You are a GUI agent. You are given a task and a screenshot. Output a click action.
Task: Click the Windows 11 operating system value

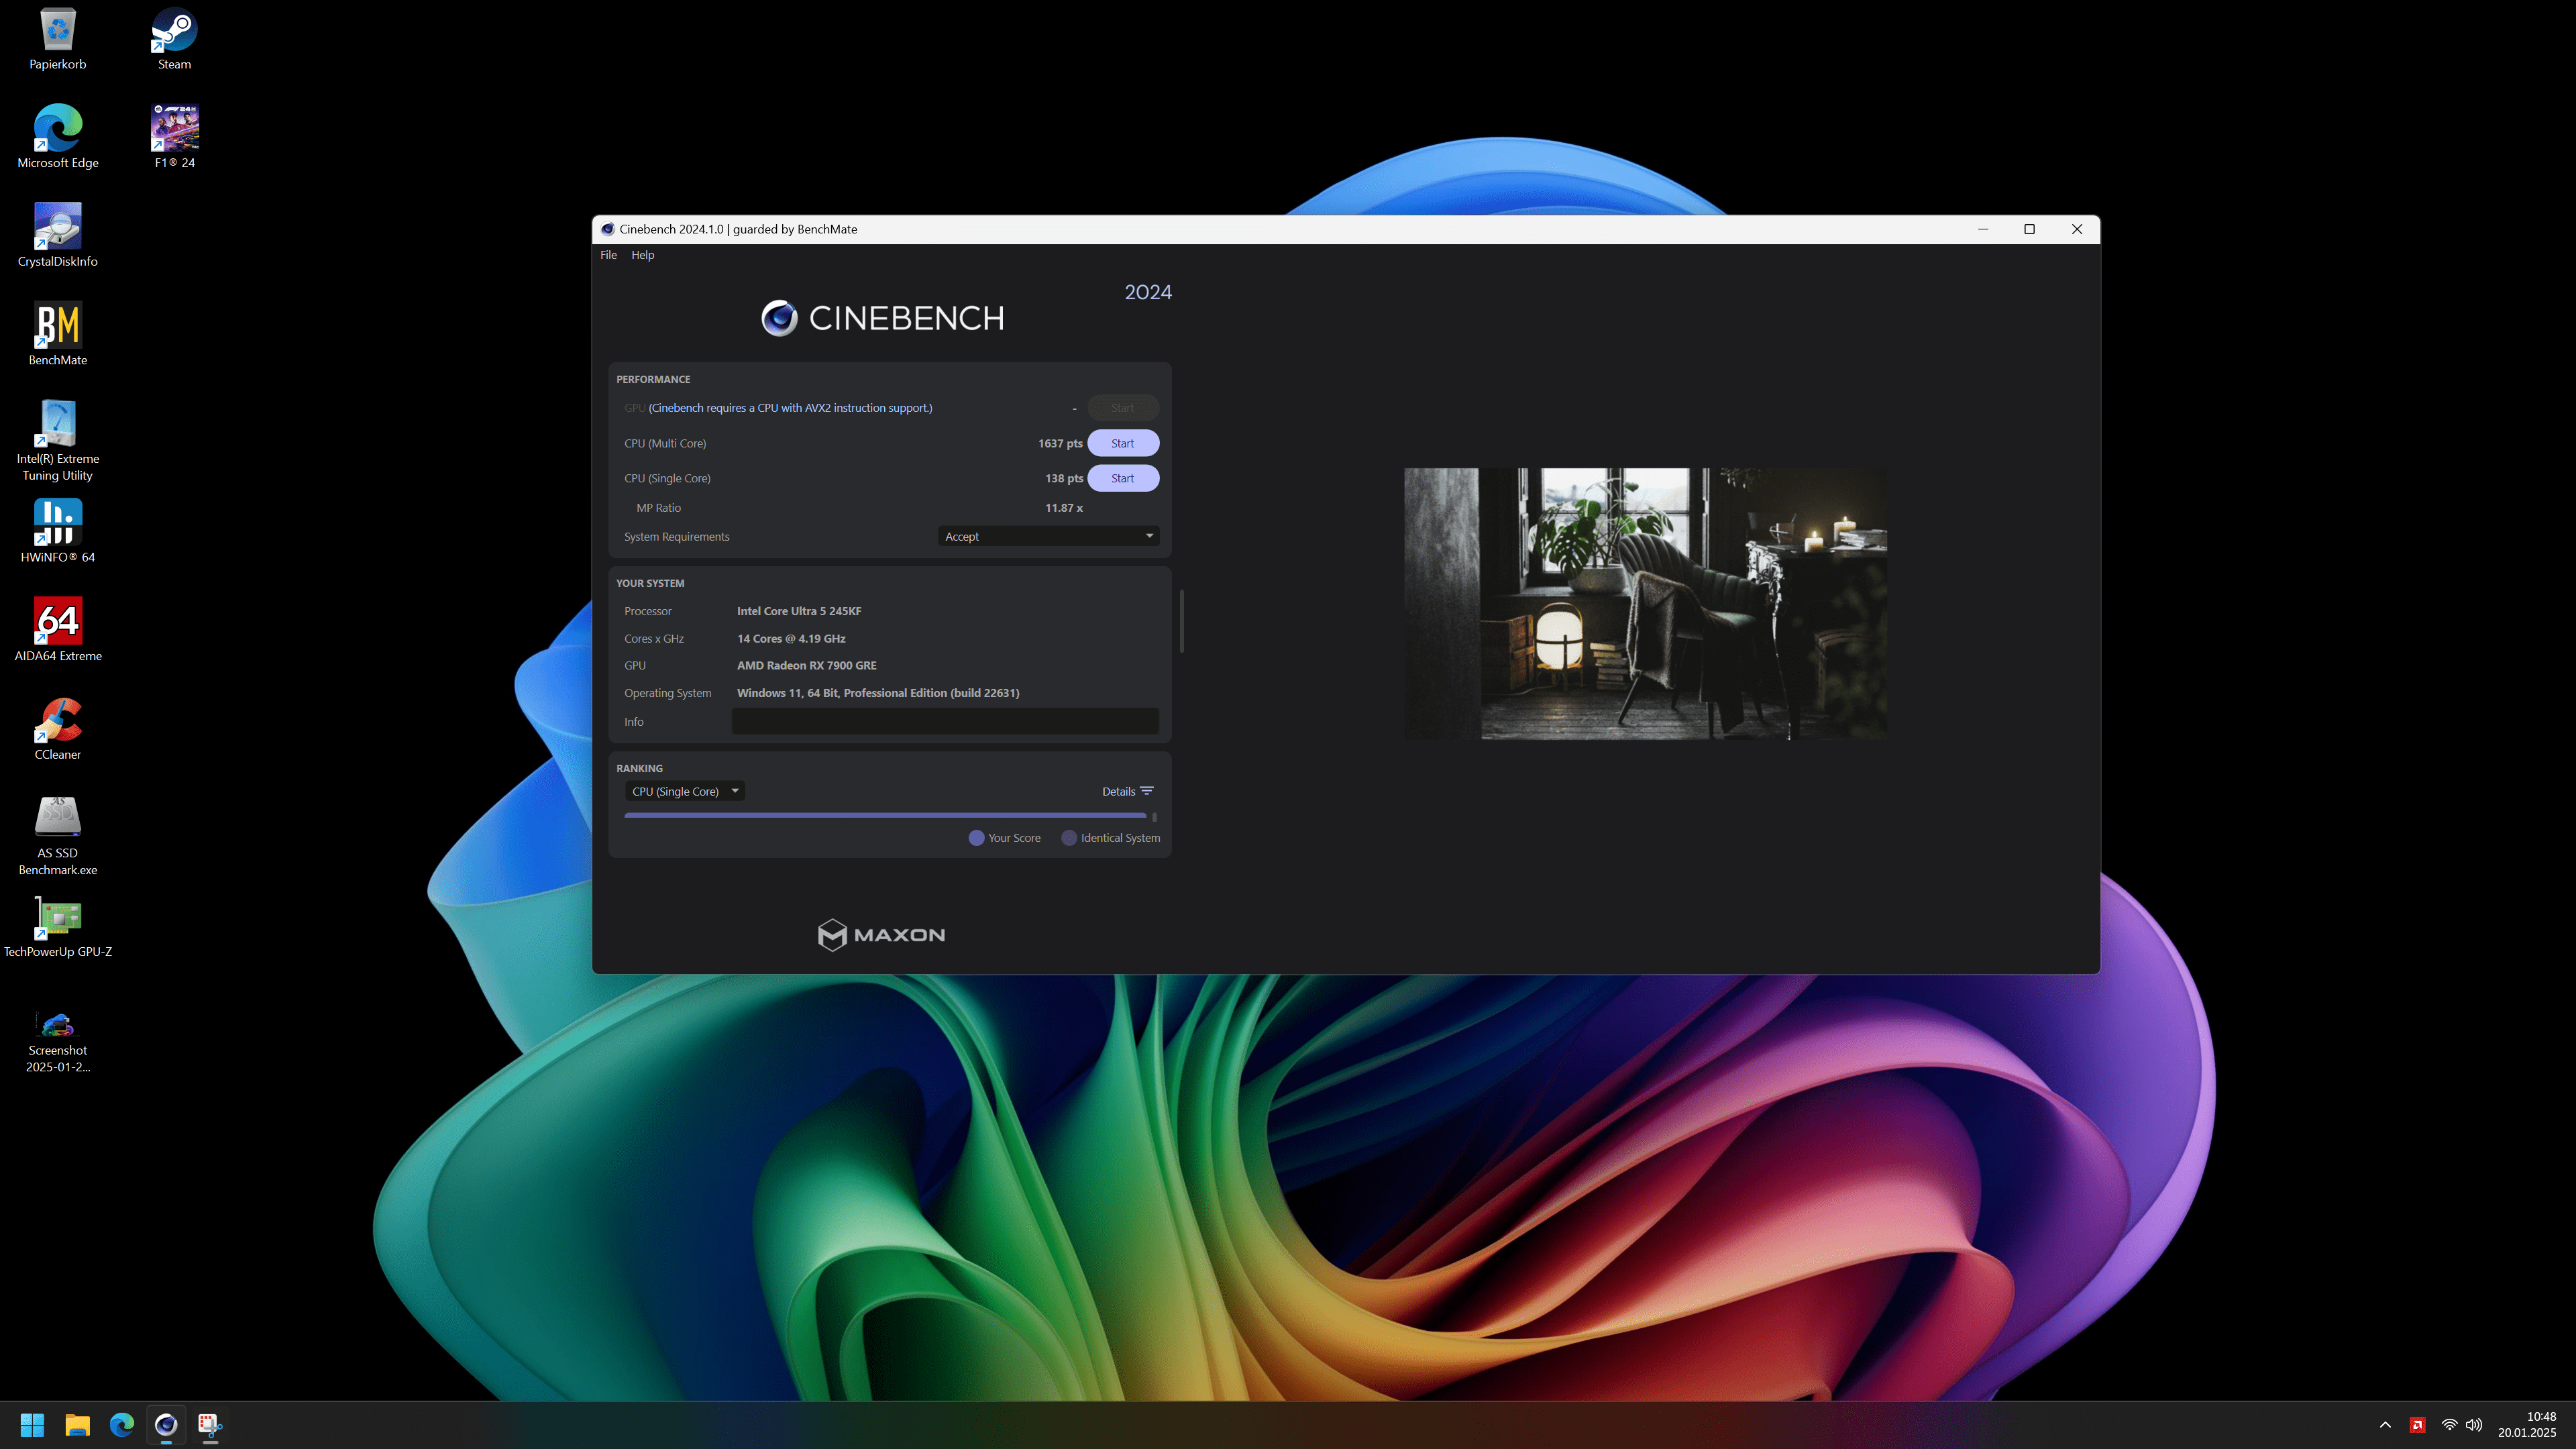(x=878, y=693)
